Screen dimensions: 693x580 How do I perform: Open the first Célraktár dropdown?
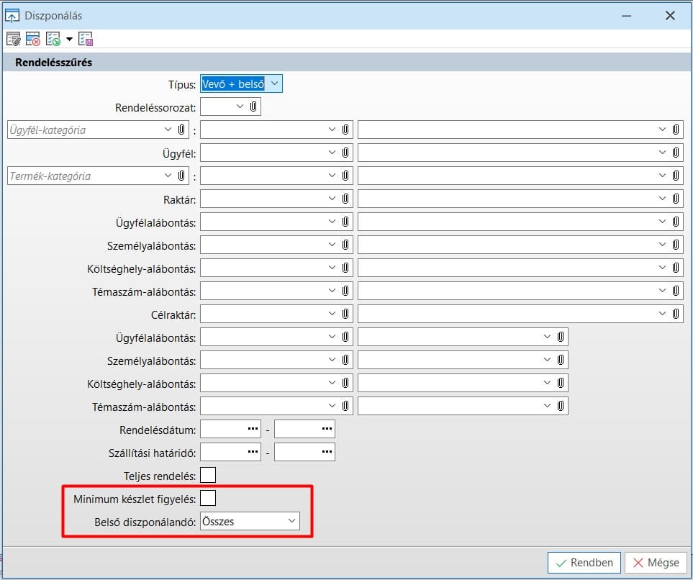pos(332,314)
